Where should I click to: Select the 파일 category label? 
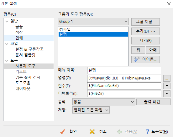(14, 43)
